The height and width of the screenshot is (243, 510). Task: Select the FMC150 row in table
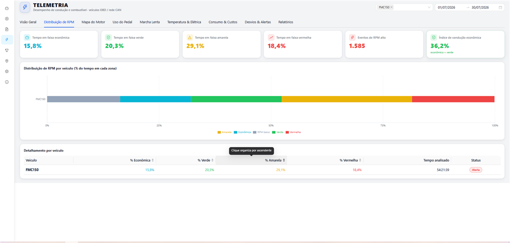point(262,170)
